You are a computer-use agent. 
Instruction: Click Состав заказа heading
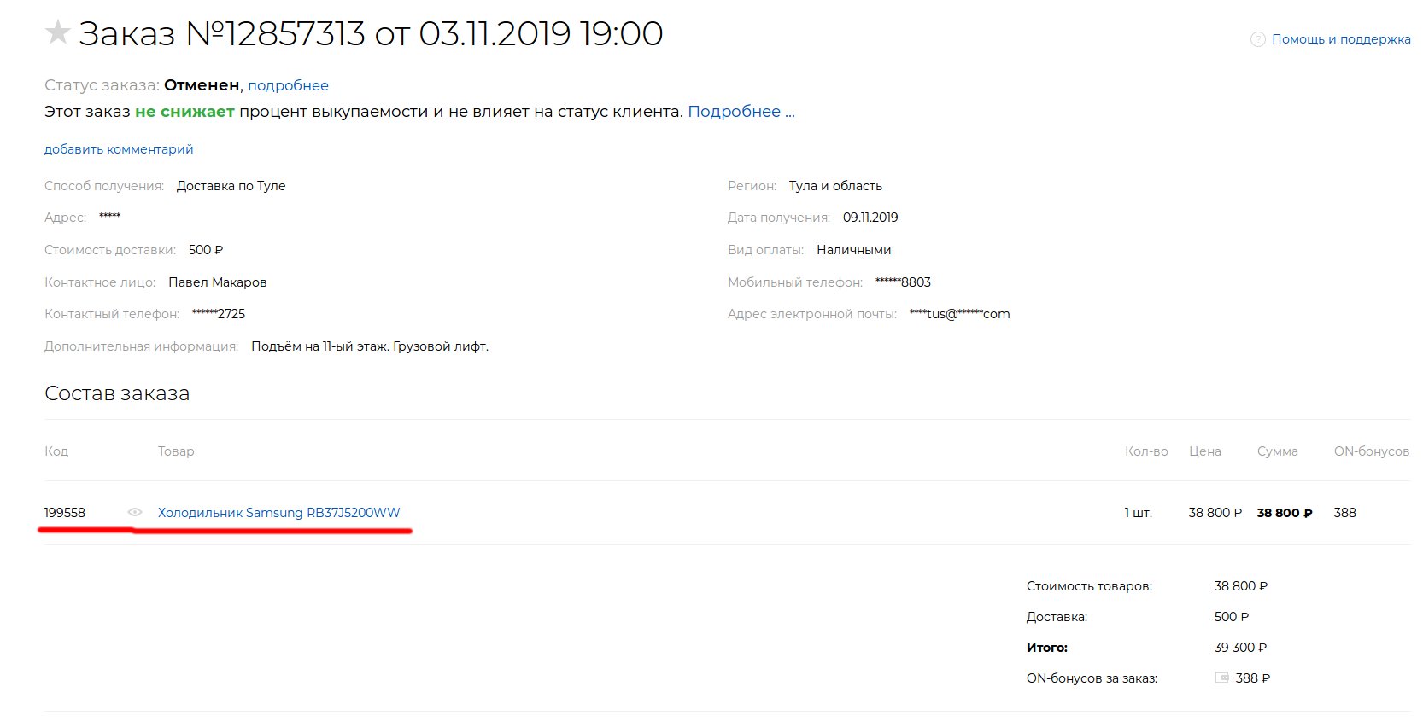coord(117,393)
